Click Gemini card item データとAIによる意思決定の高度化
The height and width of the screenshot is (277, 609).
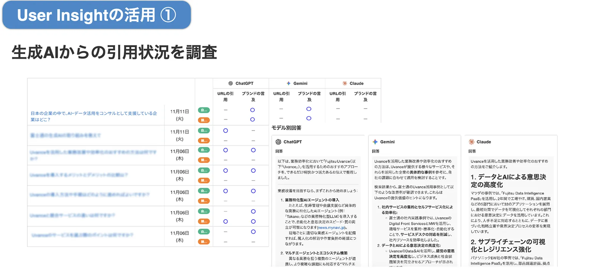pos(411,245)
